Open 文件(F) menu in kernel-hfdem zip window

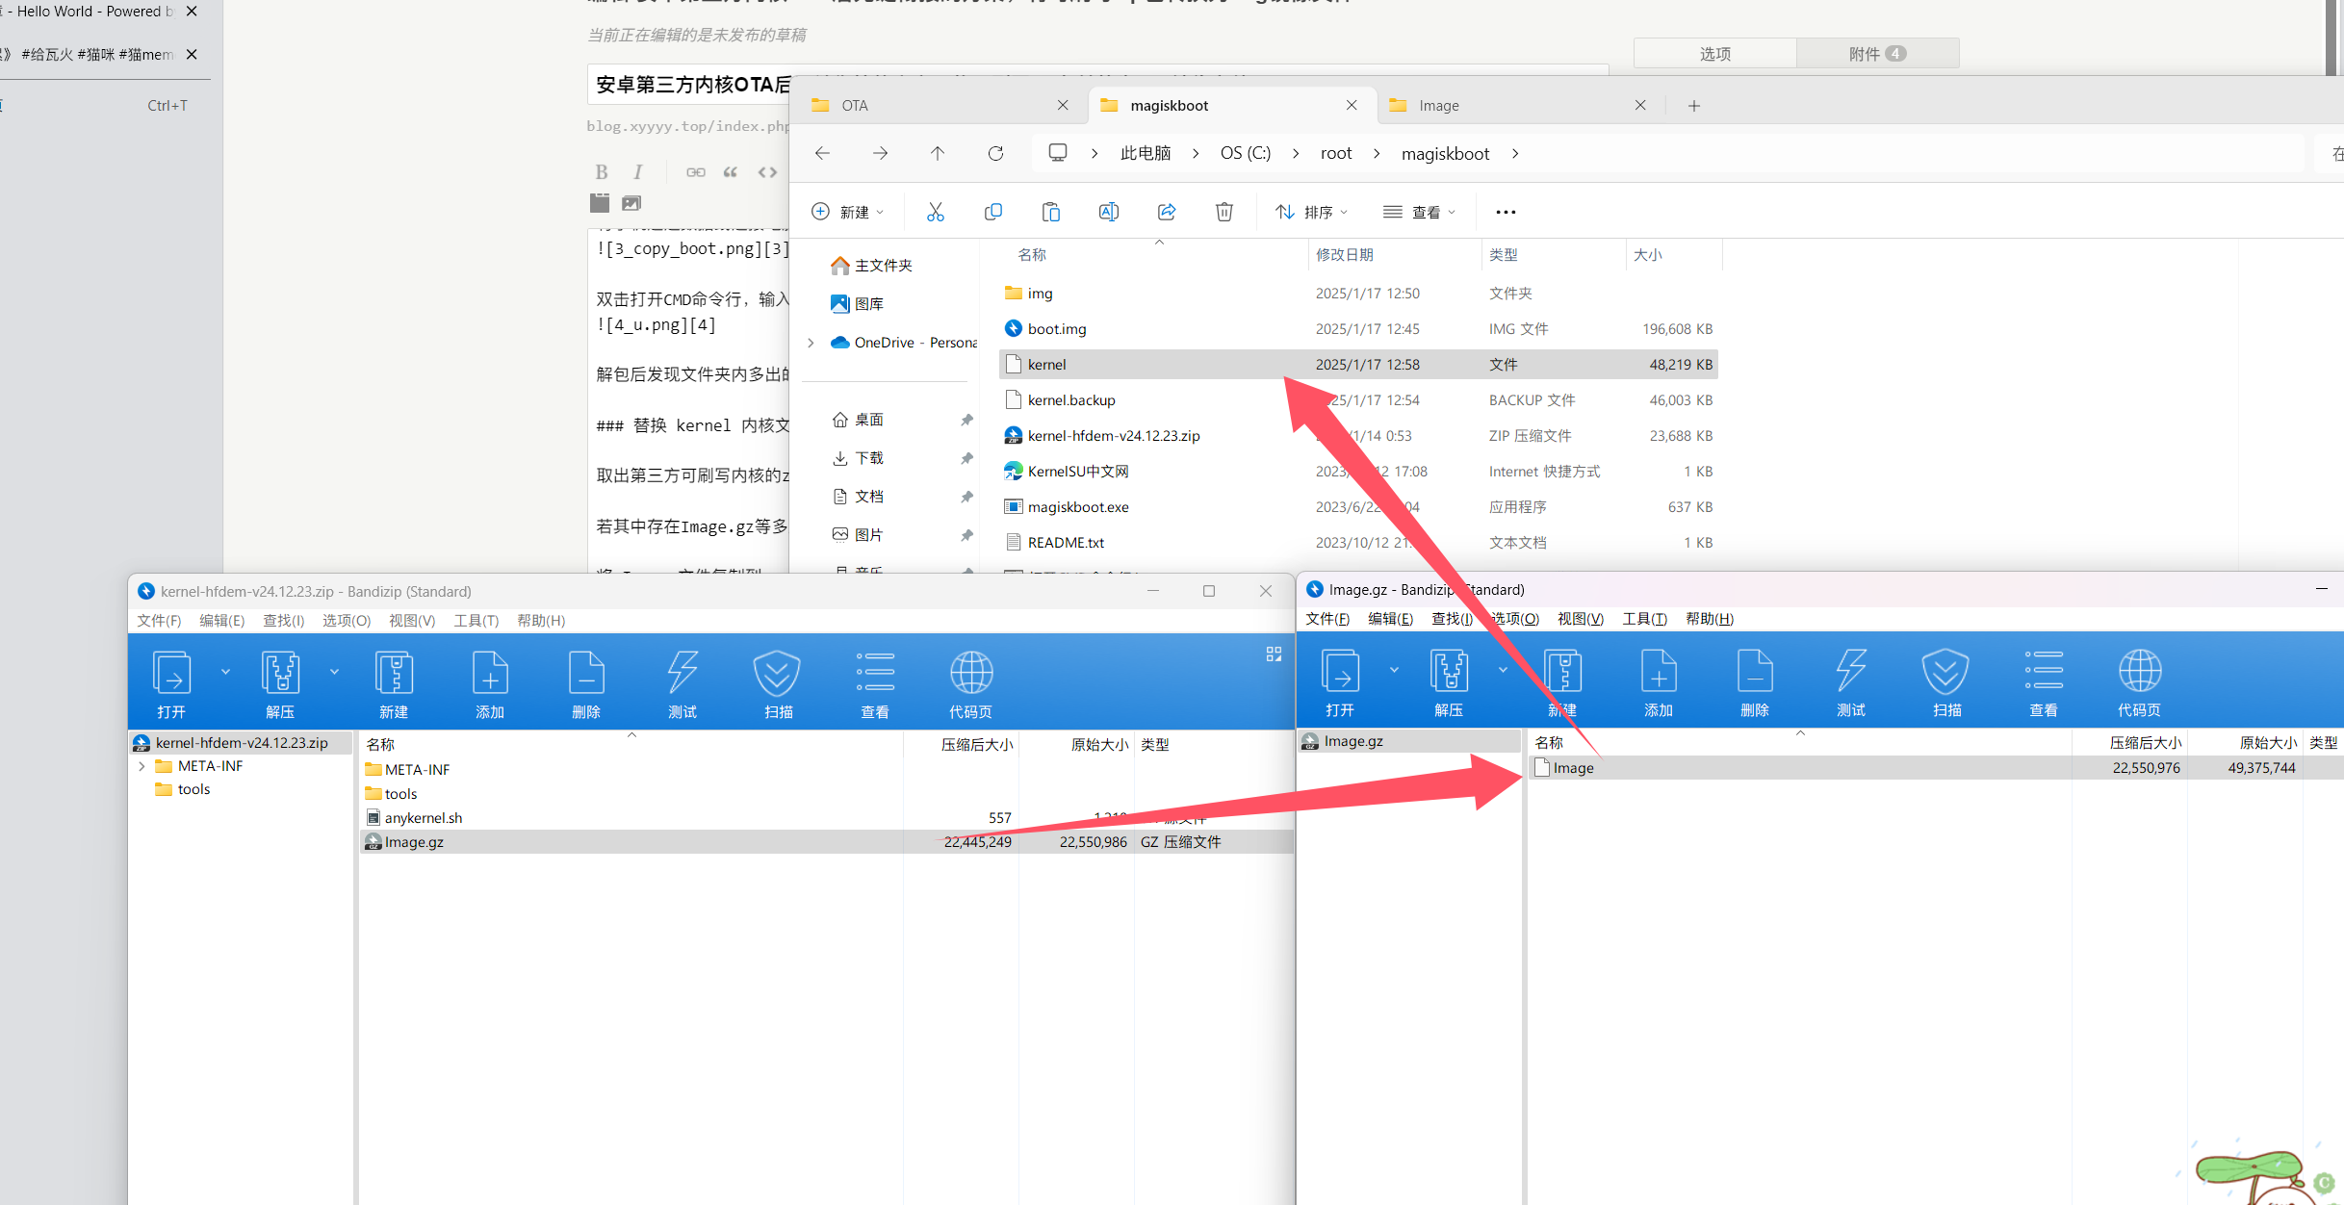point(159,621)
